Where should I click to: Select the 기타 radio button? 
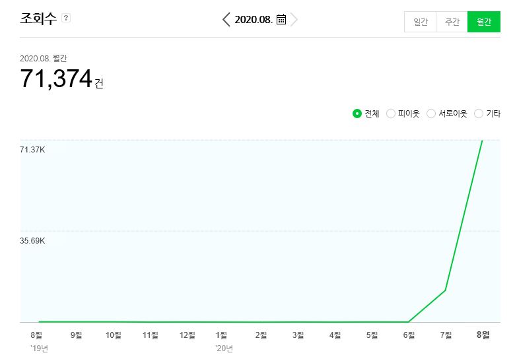[x=479, y=114]
